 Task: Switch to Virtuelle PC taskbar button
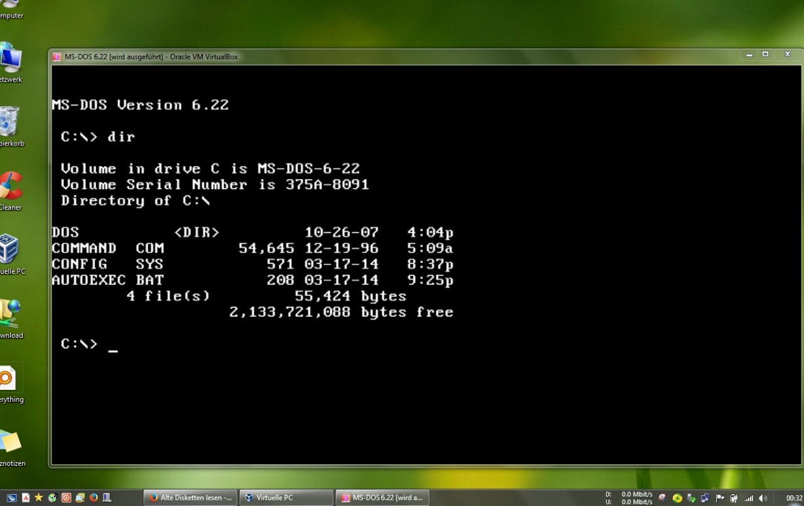click(287, 498)
